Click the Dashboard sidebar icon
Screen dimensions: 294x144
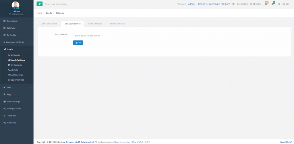[x=5, y=21]
